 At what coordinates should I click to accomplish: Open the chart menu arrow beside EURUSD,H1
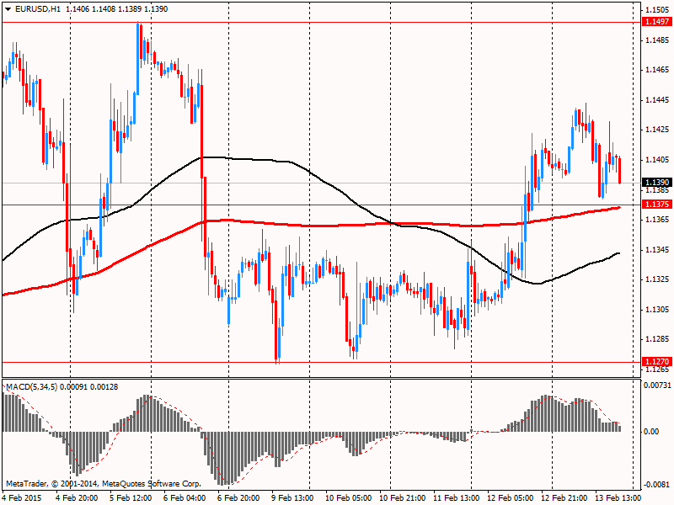[x=8, y=9]
